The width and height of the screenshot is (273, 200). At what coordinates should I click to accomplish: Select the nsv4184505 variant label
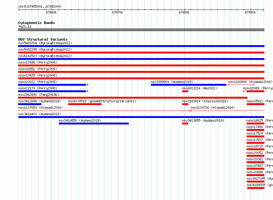(260, 185)
